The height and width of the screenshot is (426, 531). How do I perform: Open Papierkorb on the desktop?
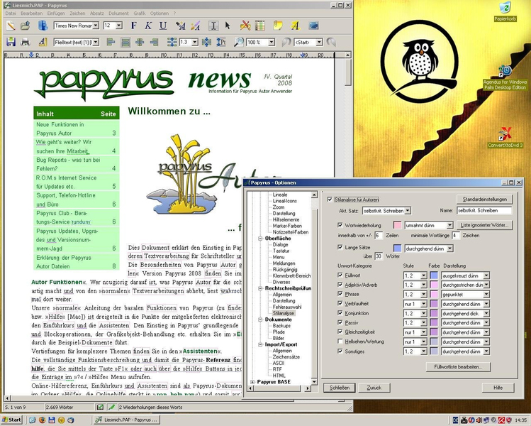[x=505, y=11]
